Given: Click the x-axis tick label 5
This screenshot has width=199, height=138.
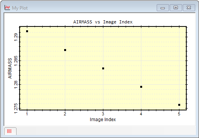Looking at the screenshot, I should 179,114.
